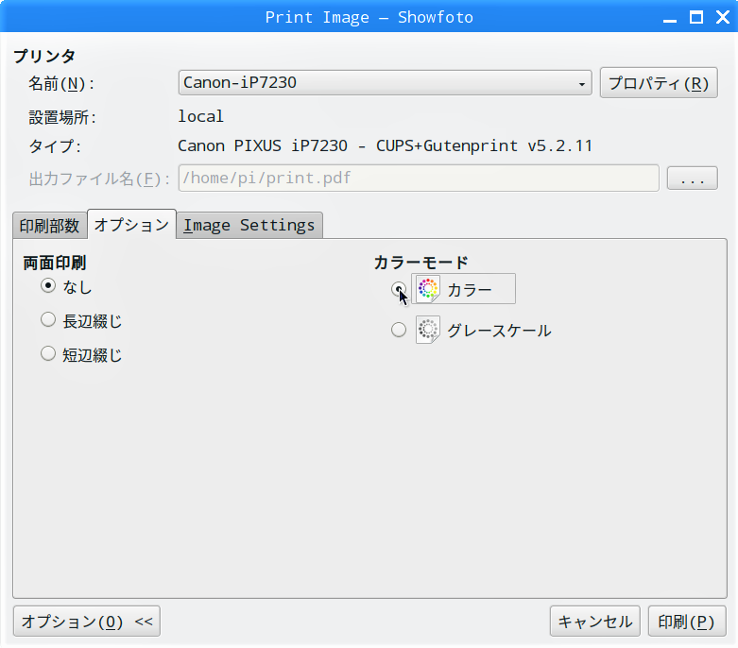738x648 pixels.
Task: Open the Image Settings tab
Action: click(249, 226)
